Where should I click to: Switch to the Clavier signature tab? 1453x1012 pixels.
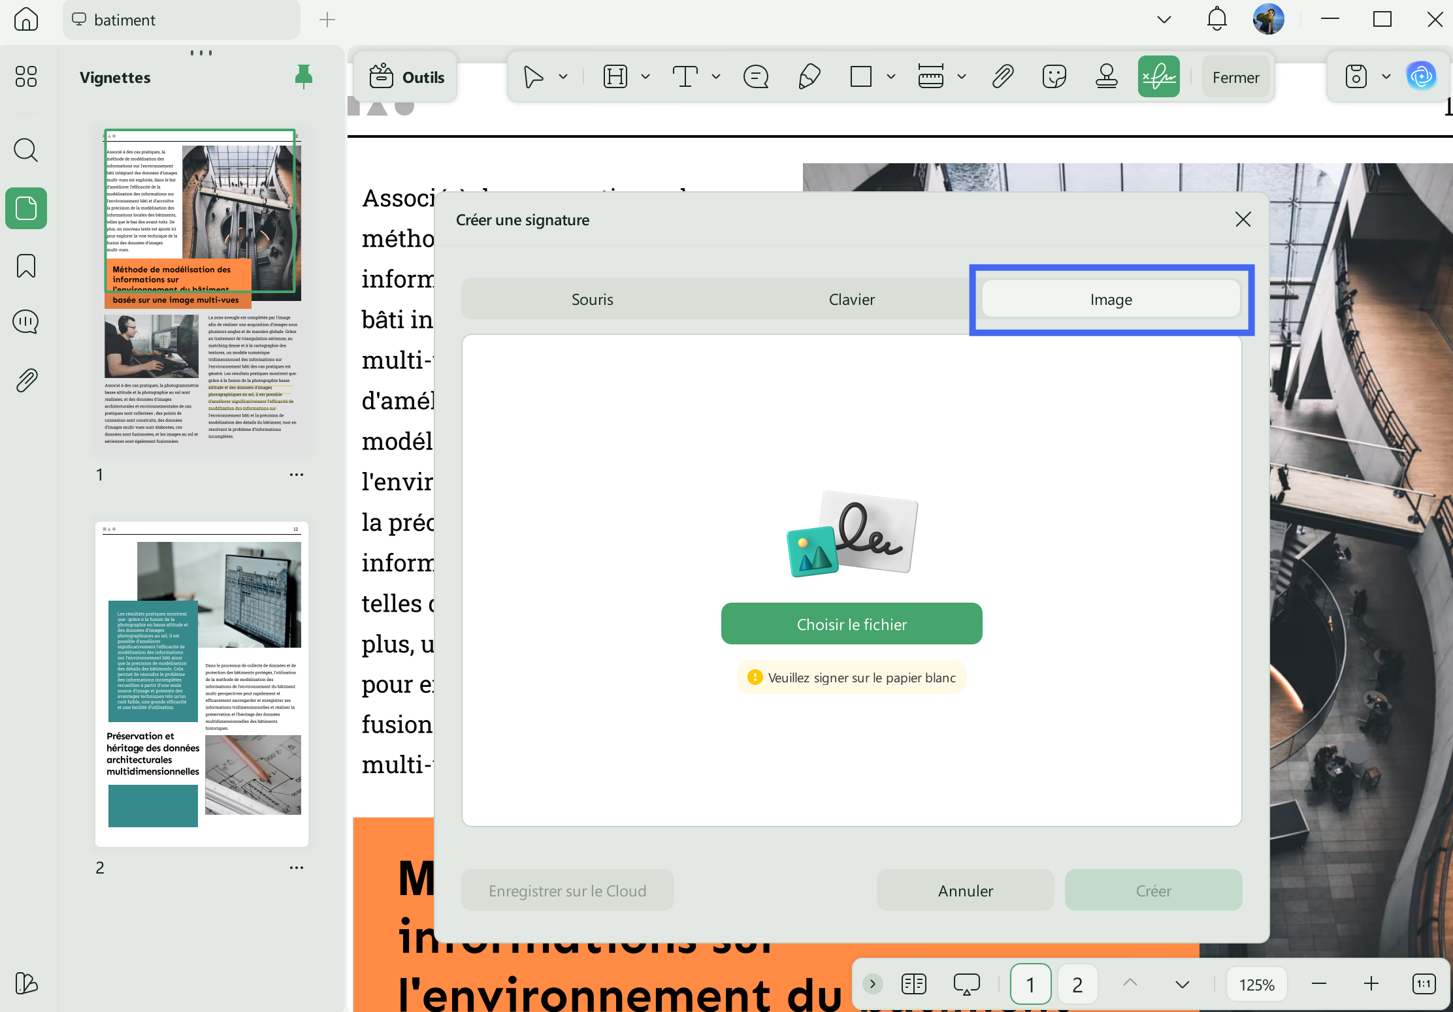[852, 299]
